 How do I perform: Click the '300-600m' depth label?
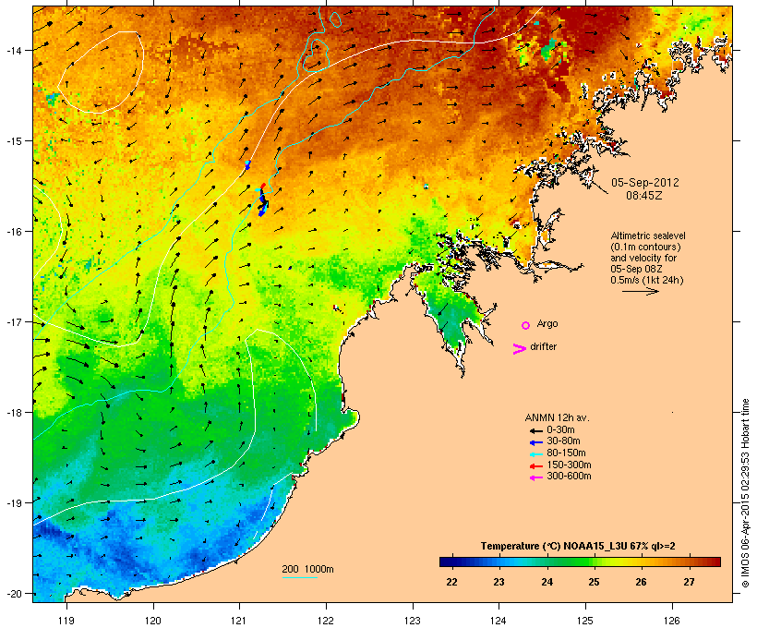[x=569, y=477]
